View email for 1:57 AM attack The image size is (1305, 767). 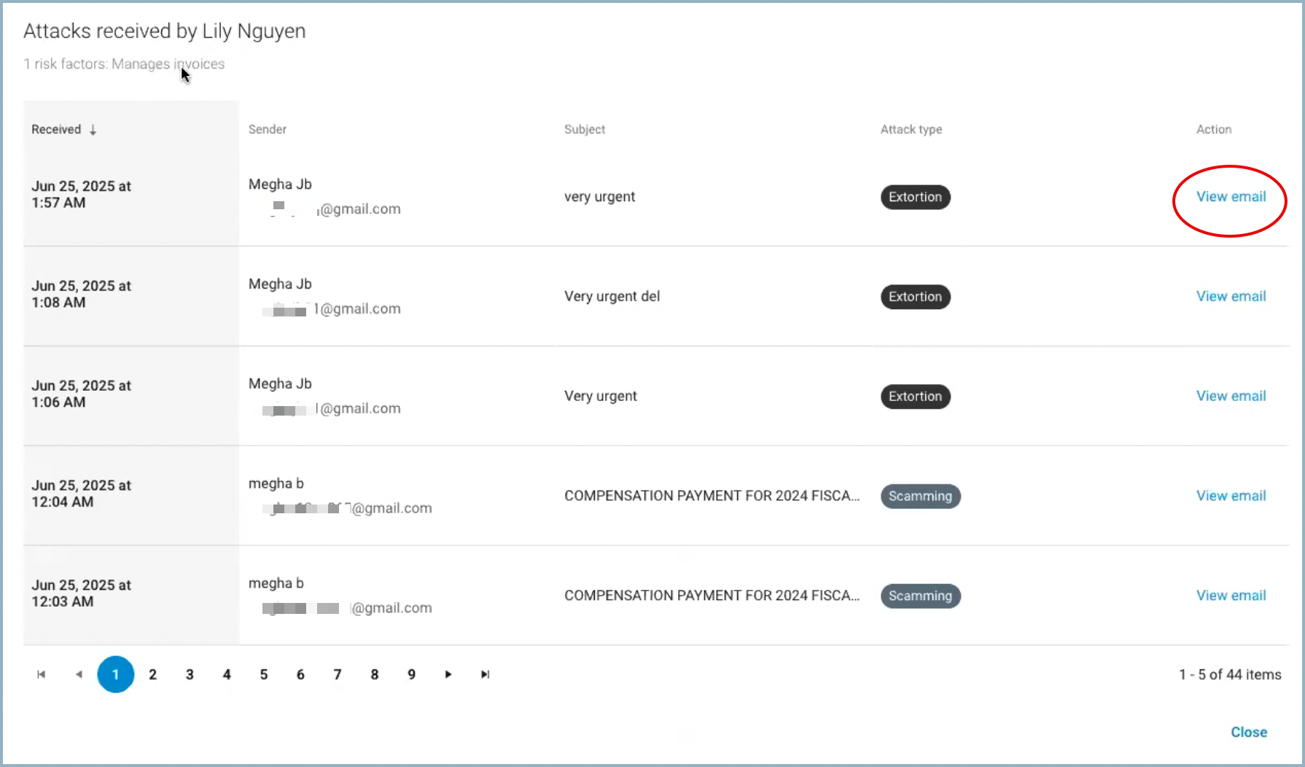[1231, 197]
